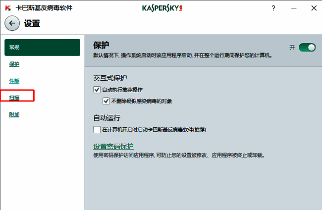Click the 开 label beside the switch
The image size is (322, 210).
[292, 48]
